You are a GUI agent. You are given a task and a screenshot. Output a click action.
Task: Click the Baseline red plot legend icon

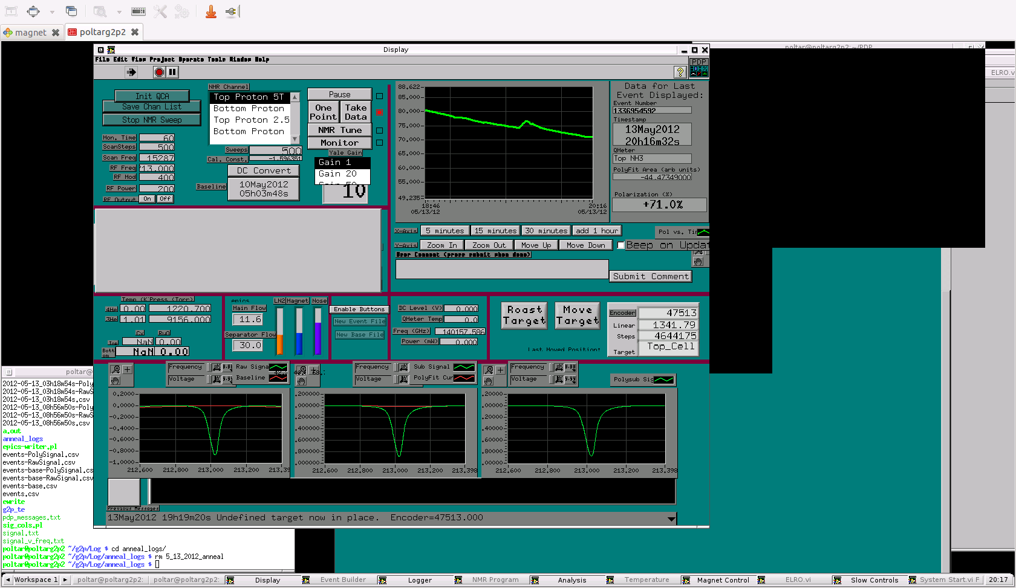(x=278, y=378)
